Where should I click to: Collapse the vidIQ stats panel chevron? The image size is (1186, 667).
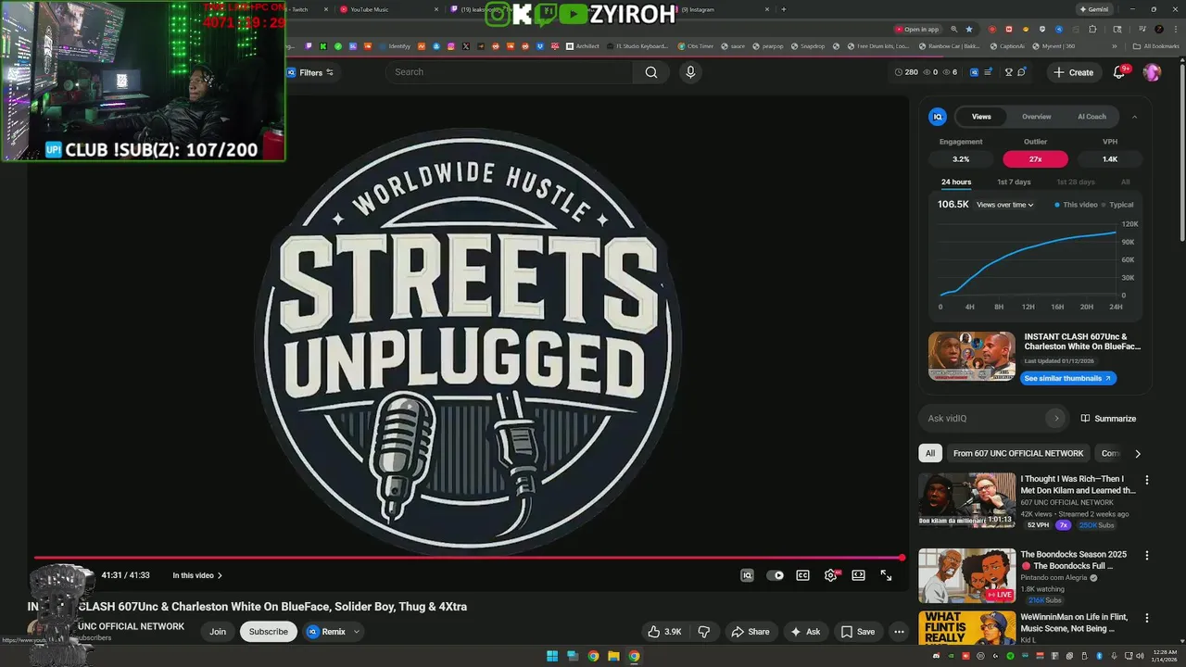pyautogui.click(x=1134, y=117)
